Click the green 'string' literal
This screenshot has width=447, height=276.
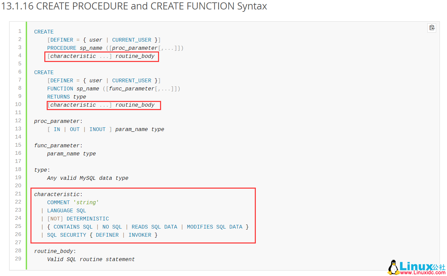point(86,203)
